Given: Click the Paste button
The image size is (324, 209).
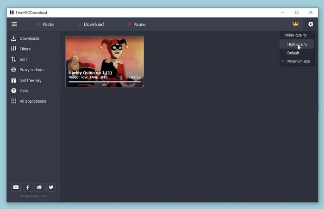Looking at the screenshot, I should tap(45, 25).
